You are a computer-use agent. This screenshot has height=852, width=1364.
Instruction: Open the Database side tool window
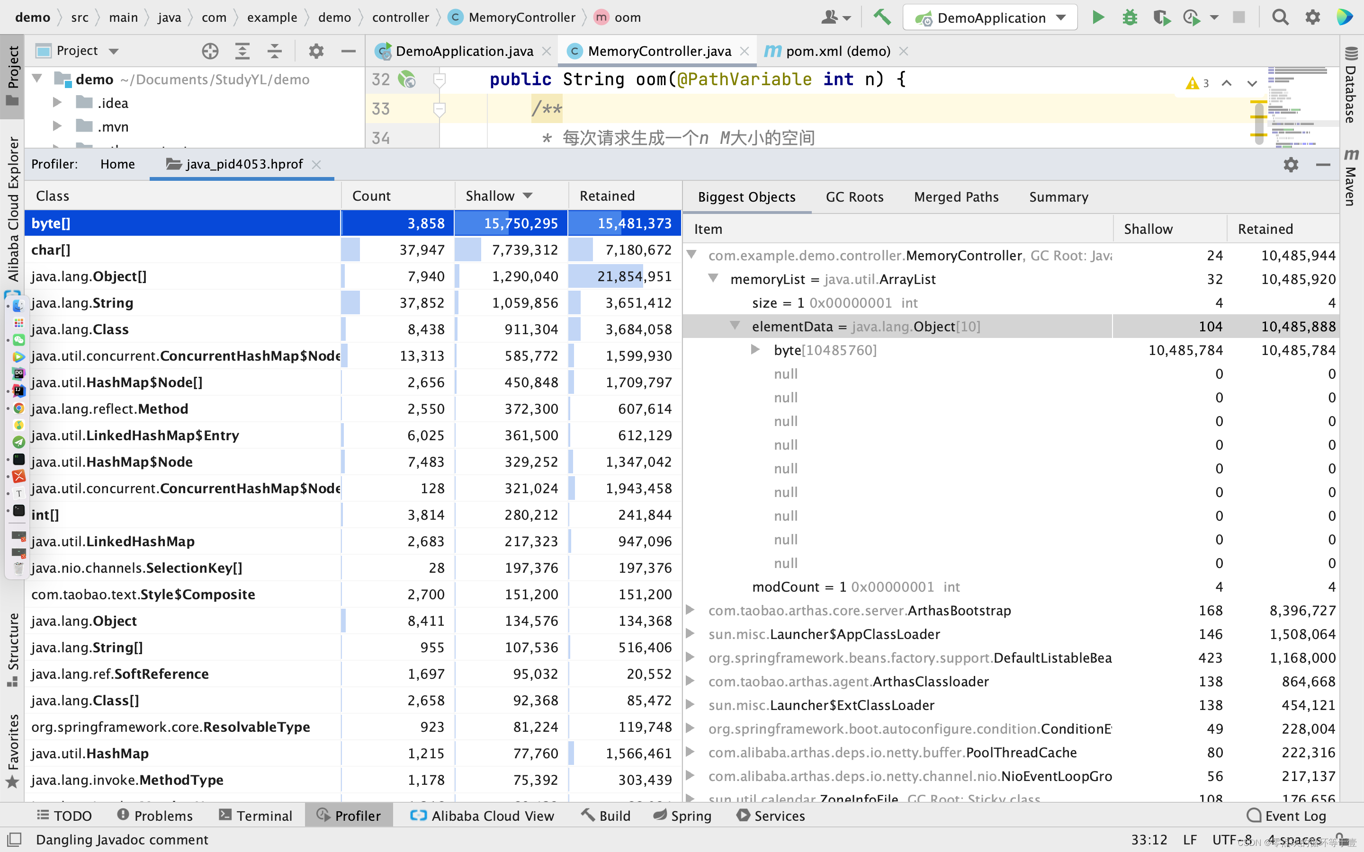[x=1351, y=85]
